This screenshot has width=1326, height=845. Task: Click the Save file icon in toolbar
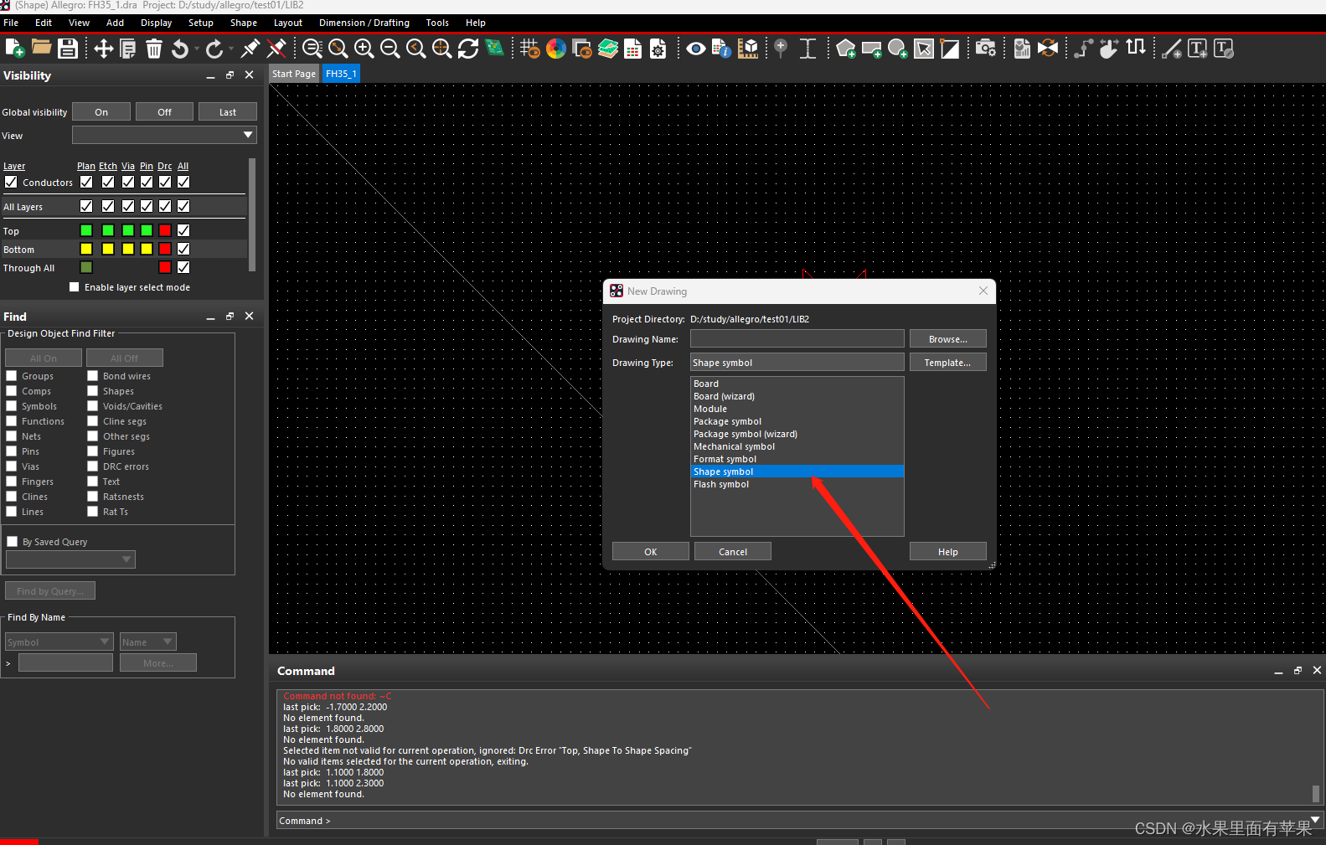68,49
